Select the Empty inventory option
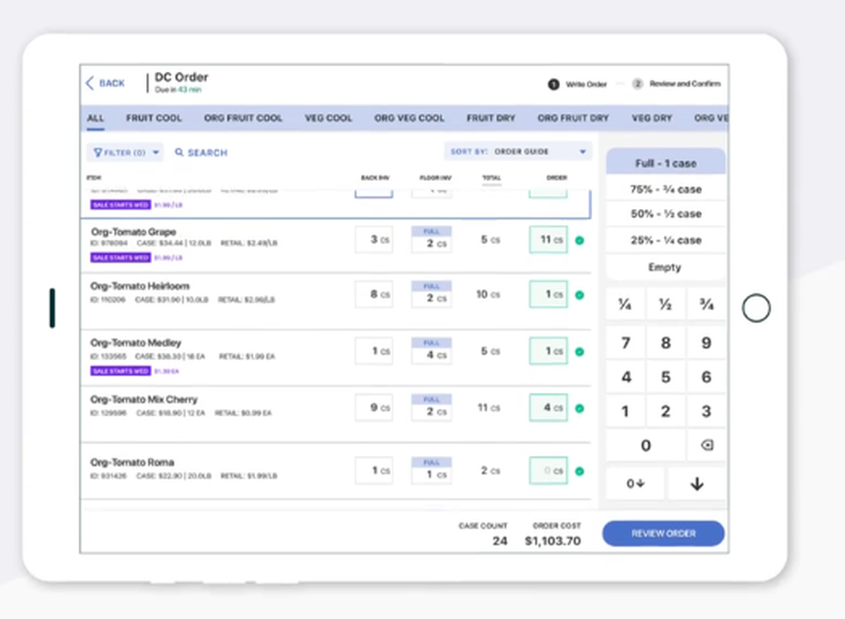This screenshot has height=619, width=845. (x=665, y=267)
